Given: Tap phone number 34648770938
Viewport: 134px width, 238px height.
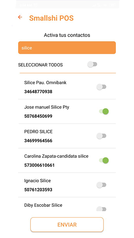Looking at the screenshot, I should [38, 92].
